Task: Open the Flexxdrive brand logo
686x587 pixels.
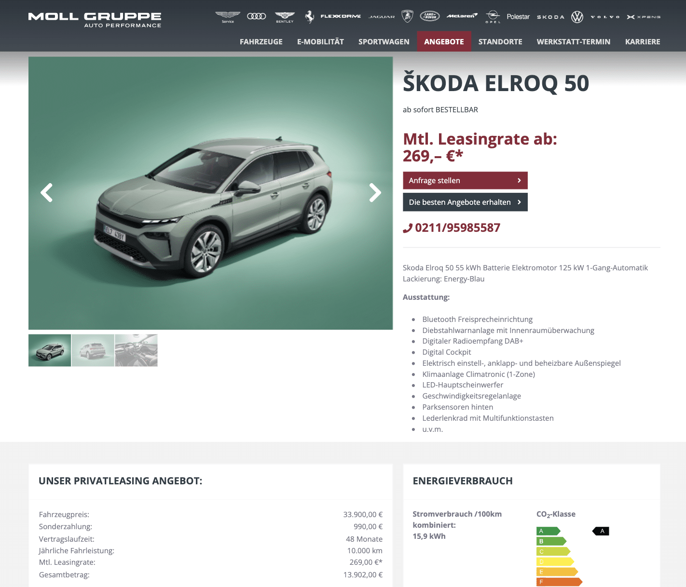Action: click(341, 16)
